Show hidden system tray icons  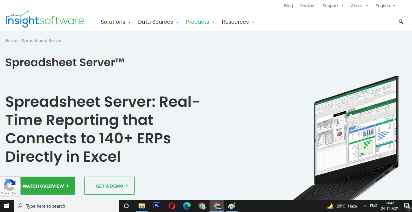[364, 206]
